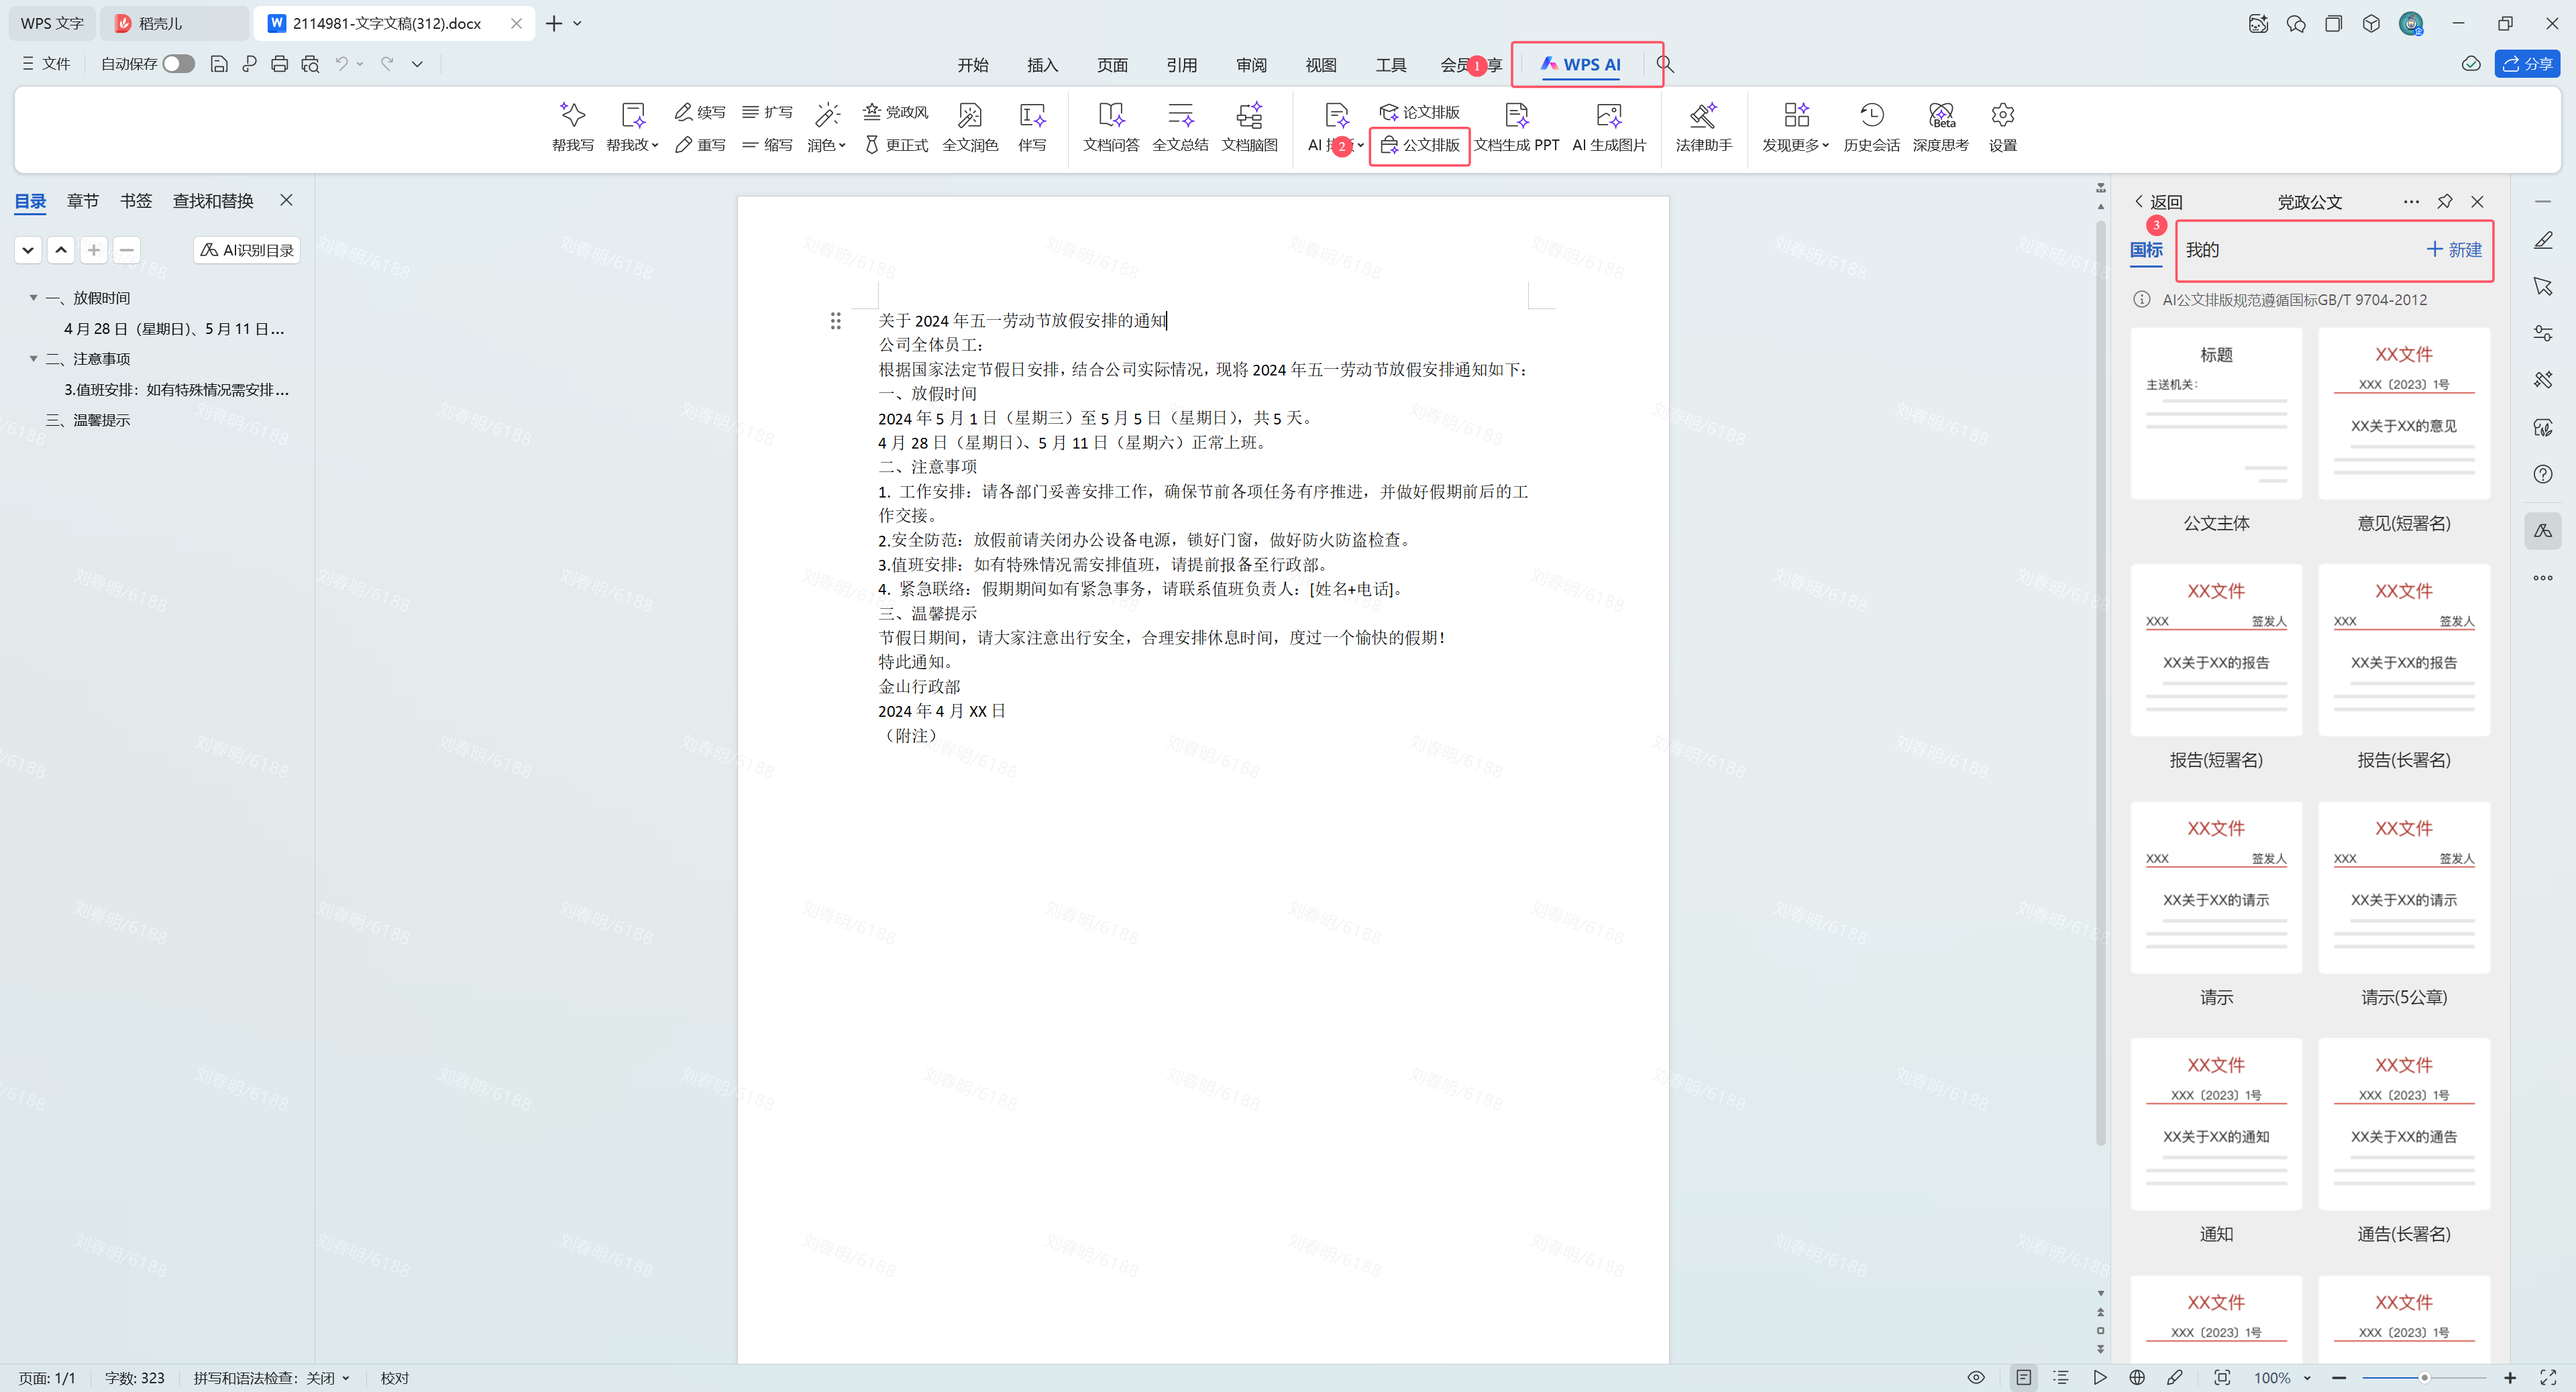The height and width of the screenshot is (1392, 2576).
Task: Pin the 党政公文 side panel
Action: pos(2444,202)
